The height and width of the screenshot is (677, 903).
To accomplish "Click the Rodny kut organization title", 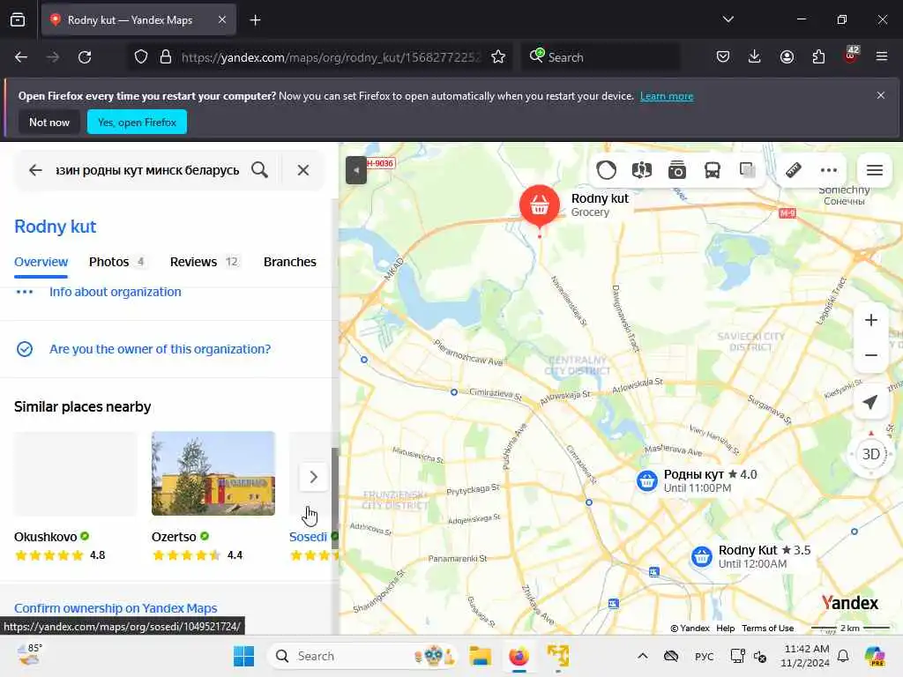I will [56, 227].
